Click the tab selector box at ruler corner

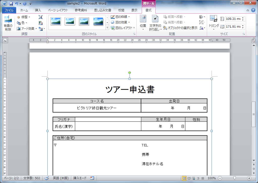click(5, 40)
